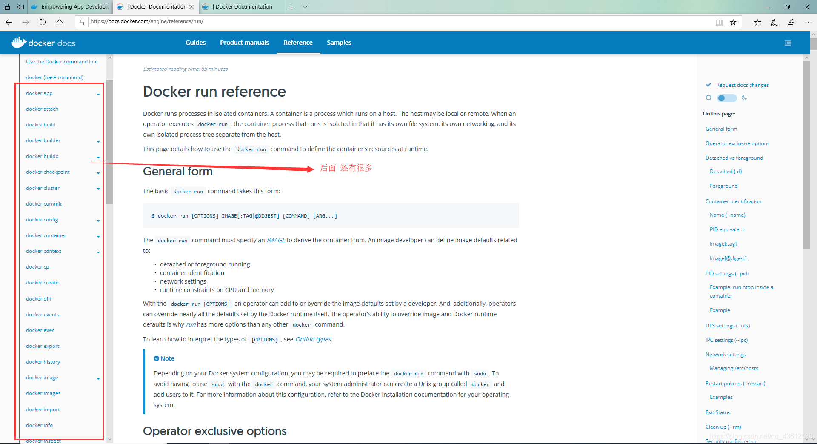Viewport: 817px width, 444px height.
Task: Expand the docker builder submenu arrow
Action: click(x=98, y=141)
